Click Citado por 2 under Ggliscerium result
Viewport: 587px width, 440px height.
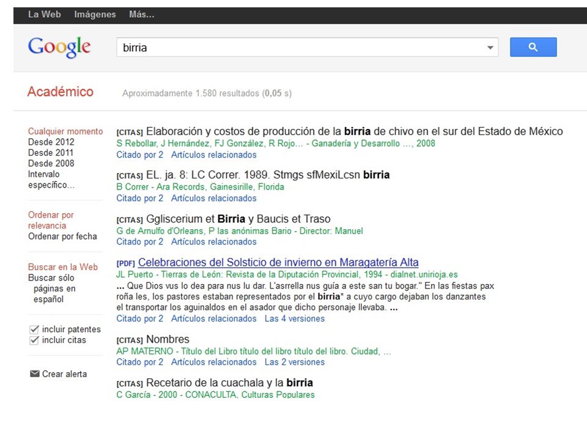[x=139, y=242]
